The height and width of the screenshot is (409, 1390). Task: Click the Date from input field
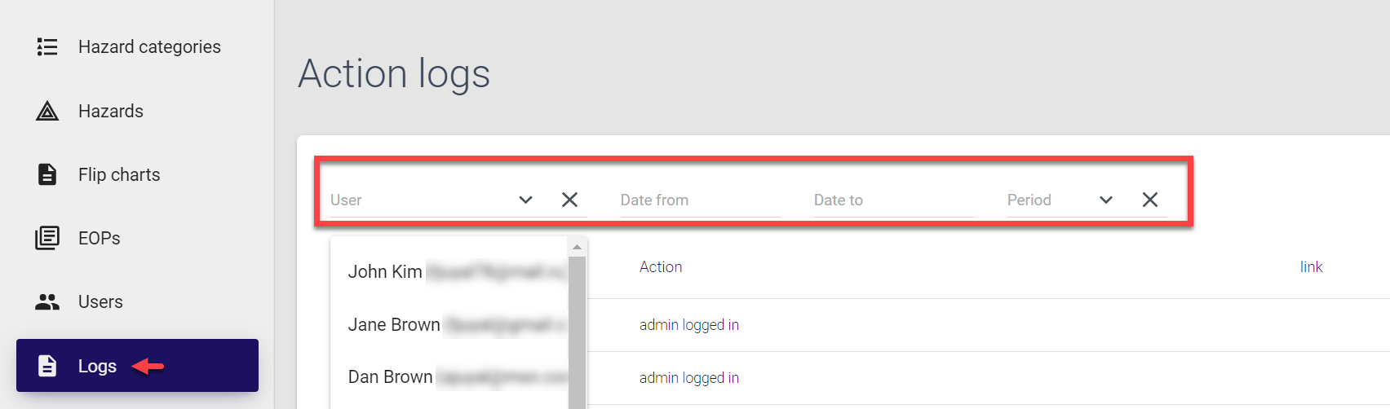point(699,200)
